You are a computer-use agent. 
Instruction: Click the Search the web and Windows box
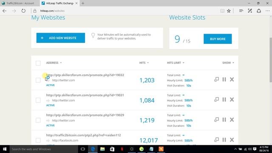[x=44, y=149]
